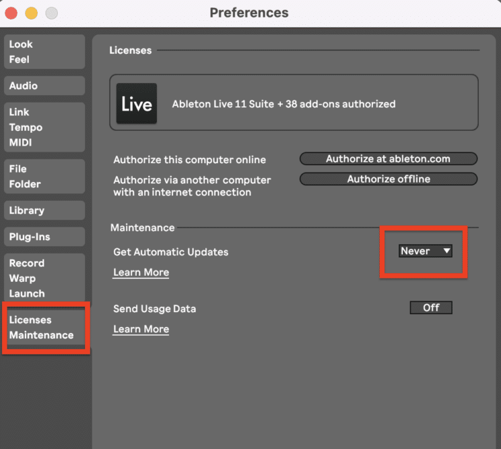
Task: Minimize the Preferences window
Action: [31, 13]
